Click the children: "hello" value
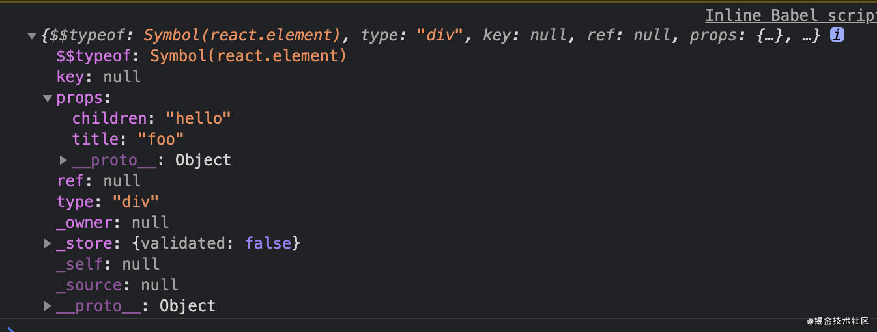 coord(198,118)
